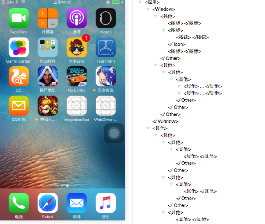Launch the 神谕大... game icon
Image resolution: width=265 pixels, height=224 pixels.
(x=48, y=106)
